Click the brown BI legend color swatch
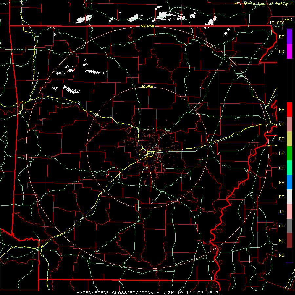This screenshot has height=295, width=295. [289, 241]
